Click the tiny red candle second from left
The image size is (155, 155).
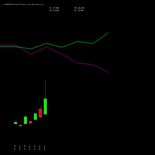click(20, 126)
